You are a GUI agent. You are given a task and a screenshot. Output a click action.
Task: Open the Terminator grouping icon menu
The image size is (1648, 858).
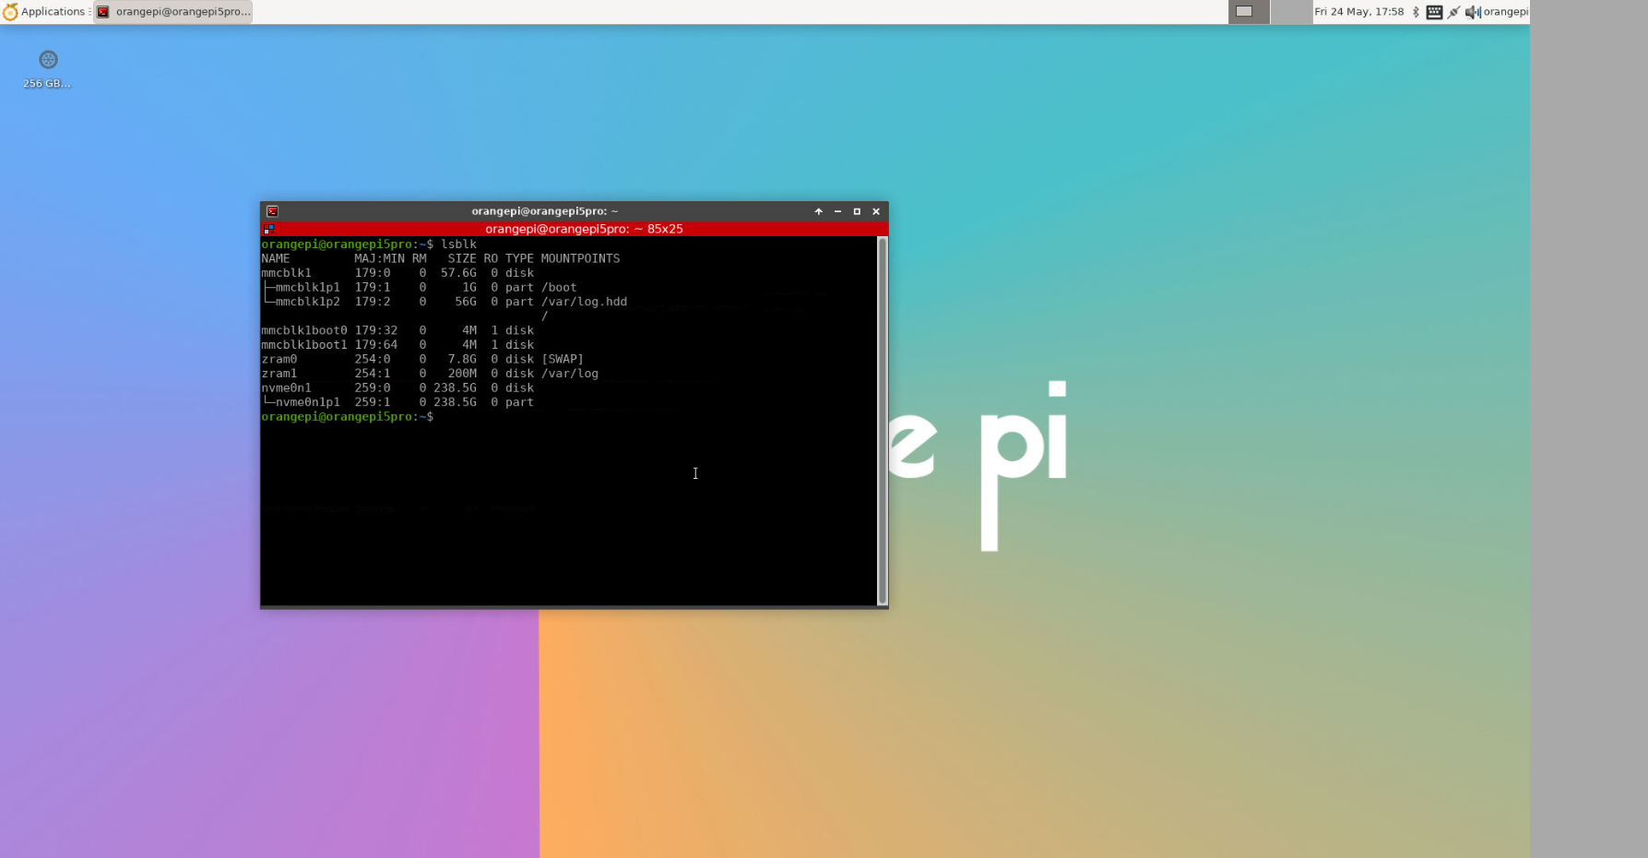coord(269,229)
